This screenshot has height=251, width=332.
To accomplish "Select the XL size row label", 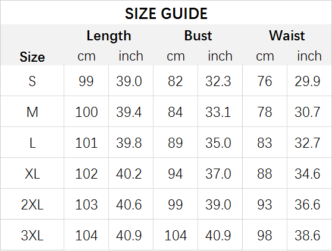I will pyautogui.click(x=32, y=174).
